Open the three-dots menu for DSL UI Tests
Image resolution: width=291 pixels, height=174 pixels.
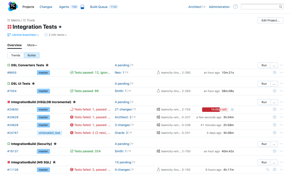click(281, 84)
